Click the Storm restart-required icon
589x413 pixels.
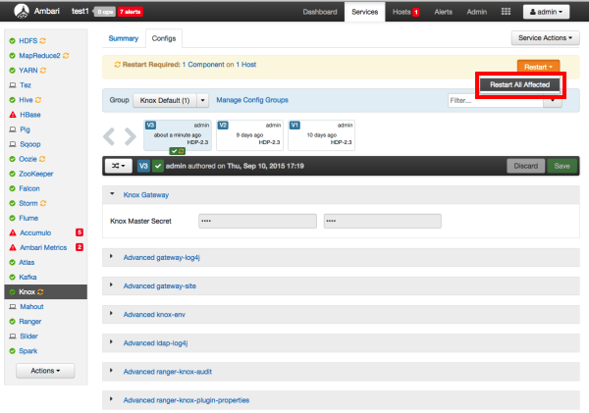pos(43,203)
